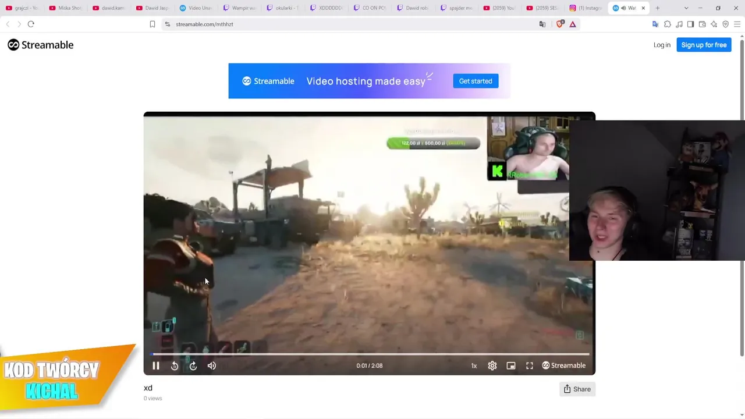Go back to the previous page
The image size is (745, 419).
(x=8, y=24)
